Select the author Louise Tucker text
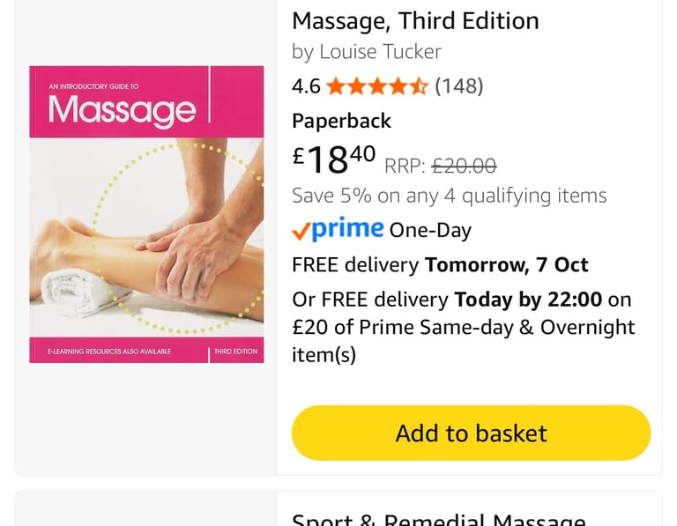The width and height of the screenshot is (677, 526). pyautogui.click(x=381, y=52)
